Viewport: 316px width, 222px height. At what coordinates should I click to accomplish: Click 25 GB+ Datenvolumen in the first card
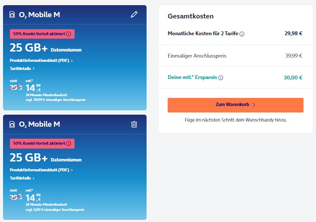pyautogui.click(x=45, y=48)
